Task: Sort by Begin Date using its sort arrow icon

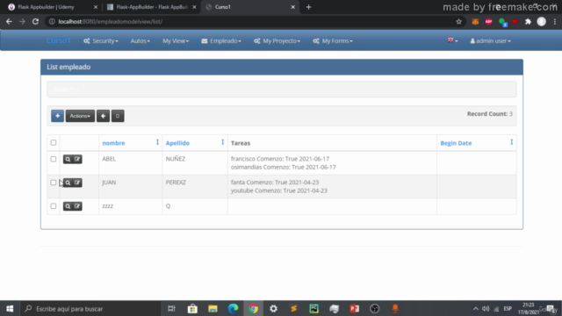Action: 511,142
